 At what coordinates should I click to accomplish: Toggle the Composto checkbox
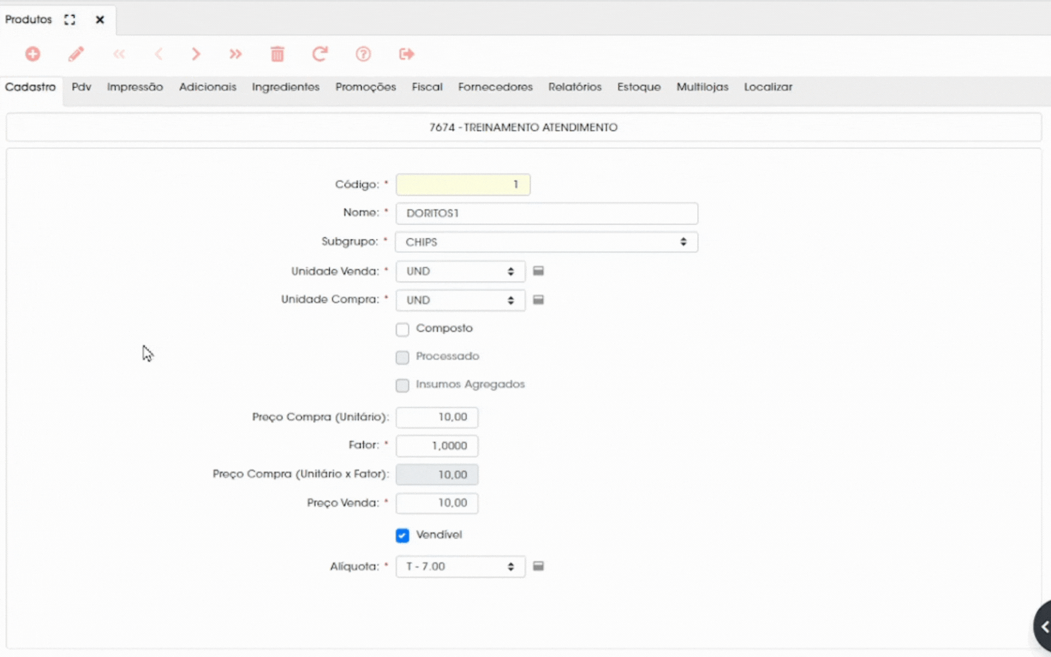402,329
